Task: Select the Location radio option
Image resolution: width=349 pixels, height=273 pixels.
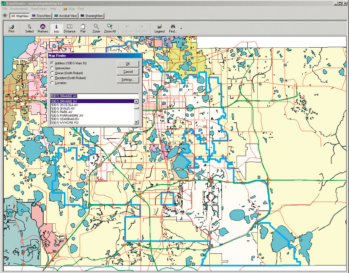Action: pos(52,83)
